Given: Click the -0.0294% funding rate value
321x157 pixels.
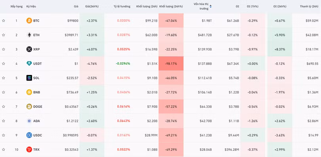Looking at the screenshot, I should coord(123,64).
